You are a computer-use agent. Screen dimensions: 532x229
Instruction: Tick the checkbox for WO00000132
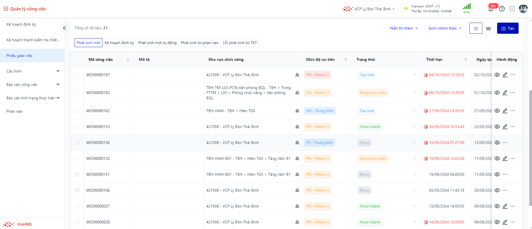pyautogui.click(x=77, y=158)
